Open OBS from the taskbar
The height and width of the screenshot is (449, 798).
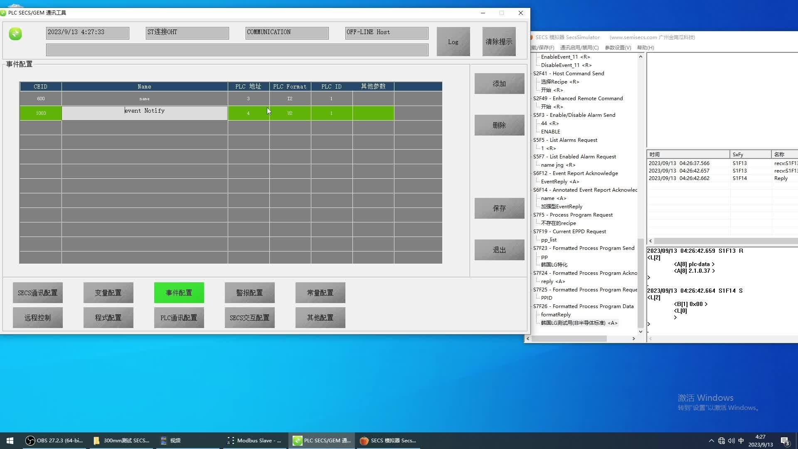pos(54,441)
